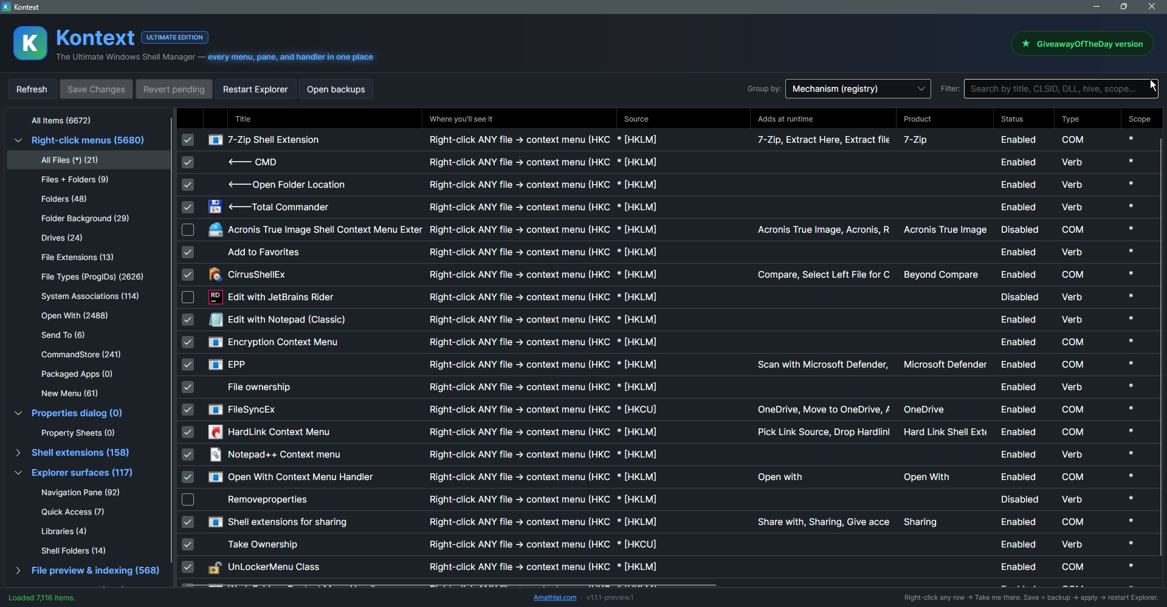Open the Group by Mechanism dropdown
This screenshot has height=607, width=1167.
[x=858, y=89]
